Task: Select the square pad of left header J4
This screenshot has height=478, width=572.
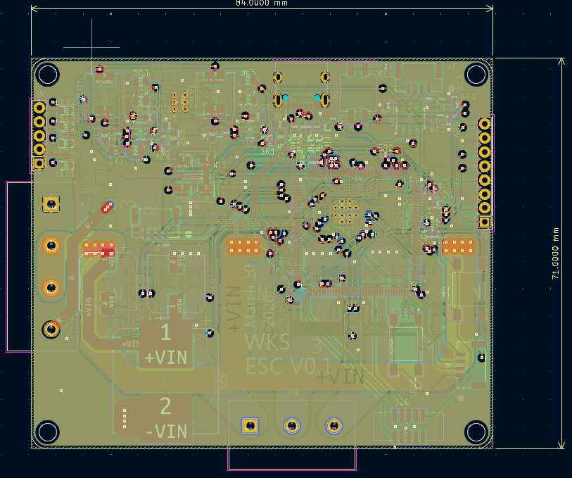Action: [x=39, y=163]
